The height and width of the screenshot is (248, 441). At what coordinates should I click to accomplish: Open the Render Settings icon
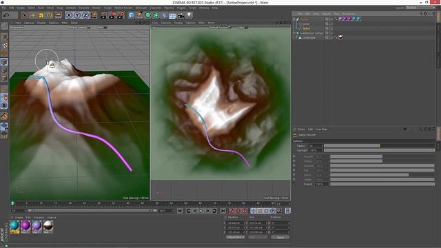click(121, 15)
